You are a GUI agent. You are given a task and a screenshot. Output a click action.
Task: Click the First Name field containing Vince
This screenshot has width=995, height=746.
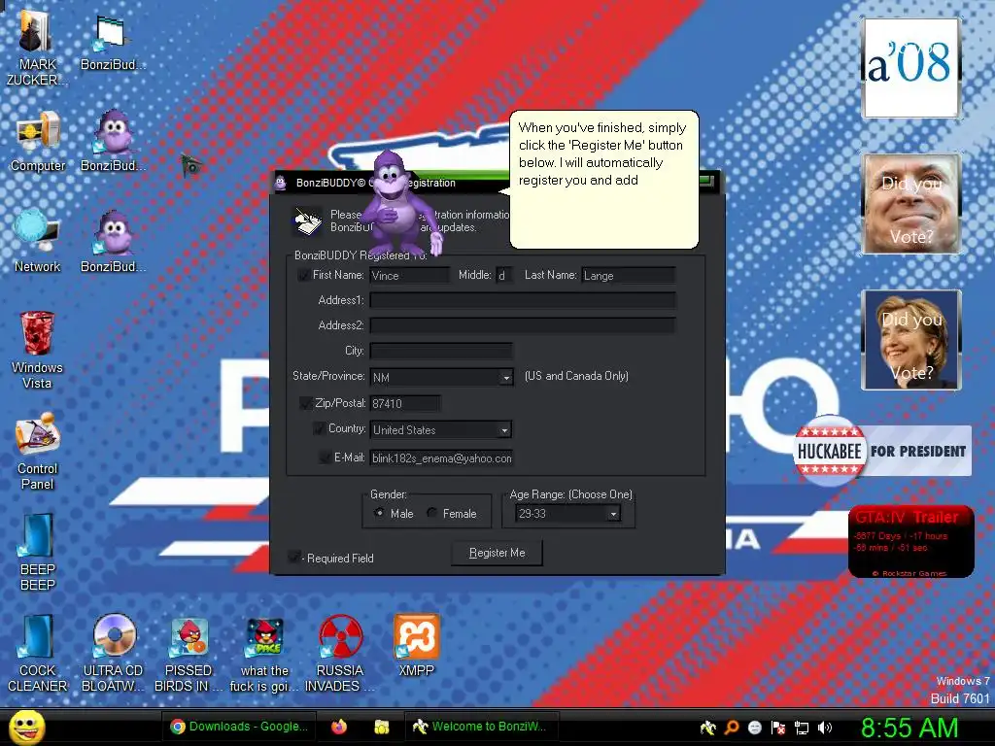(x=409, y=275)
